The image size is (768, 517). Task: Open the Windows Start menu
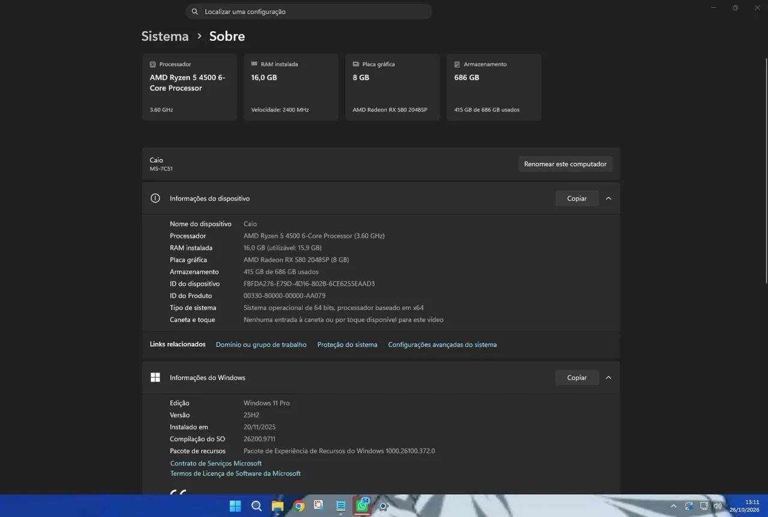pyautogui.click(x=235, y=506)
